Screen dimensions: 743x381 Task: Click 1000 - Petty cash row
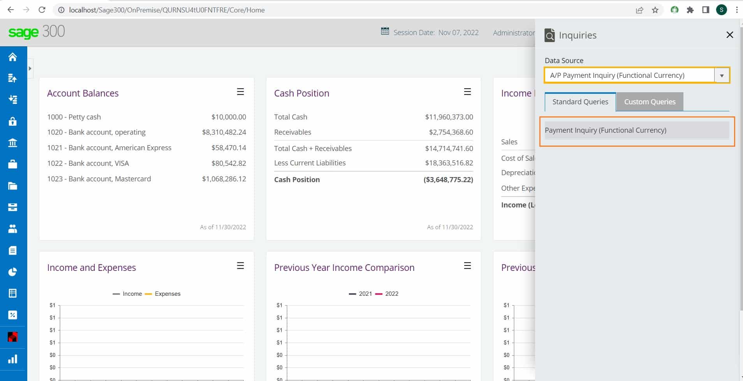click(146, 117)
